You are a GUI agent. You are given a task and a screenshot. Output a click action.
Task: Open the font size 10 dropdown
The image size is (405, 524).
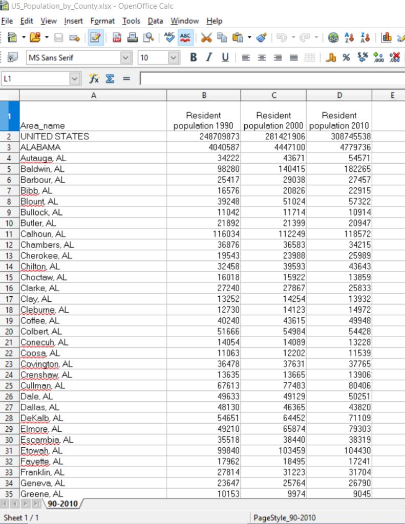(x=173, y=57)
